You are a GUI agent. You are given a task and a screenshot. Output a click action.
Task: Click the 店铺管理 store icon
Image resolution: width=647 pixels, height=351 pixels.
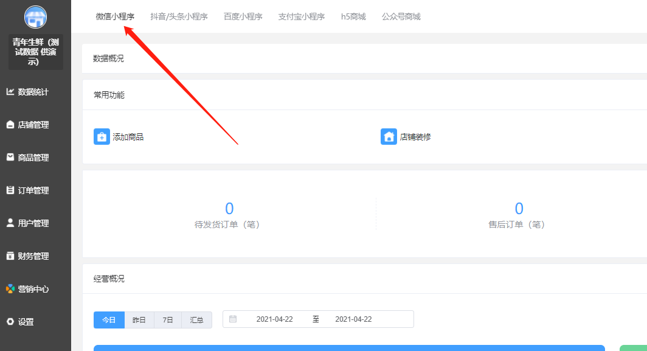[10, 124]
